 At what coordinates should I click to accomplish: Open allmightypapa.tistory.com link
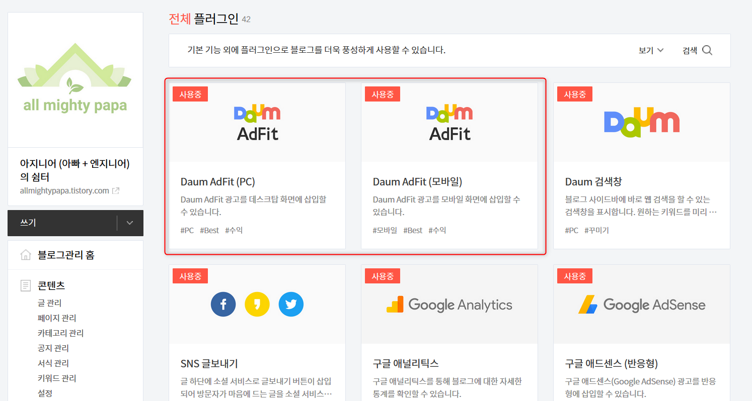tap(64, 191)
